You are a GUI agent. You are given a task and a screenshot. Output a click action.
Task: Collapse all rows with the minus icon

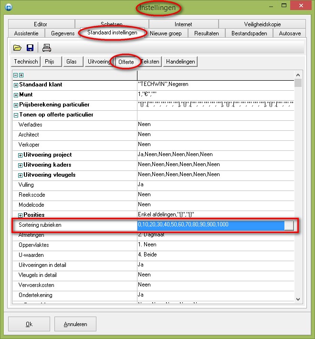click(x=16, y=75)
